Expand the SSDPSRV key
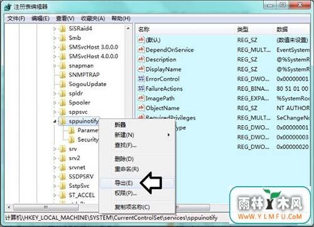 [x=55, y=177]
